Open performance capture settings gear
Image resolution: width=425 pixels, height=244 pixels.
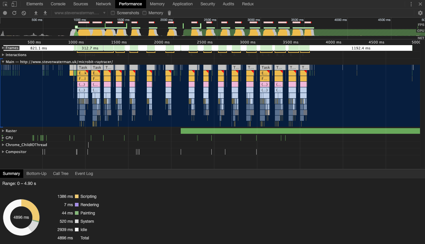click(x=420, y=13)
